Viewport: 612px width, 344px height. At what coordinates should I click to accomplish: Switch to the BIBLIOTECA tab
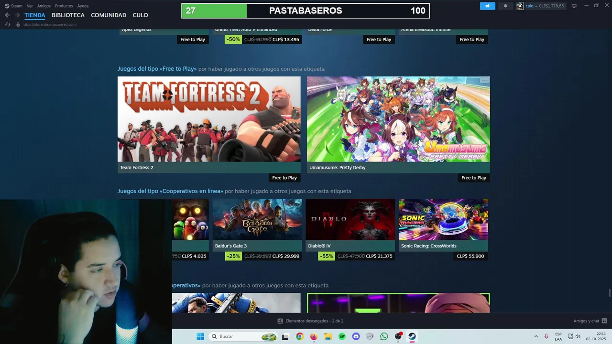[x=68, y=15]
